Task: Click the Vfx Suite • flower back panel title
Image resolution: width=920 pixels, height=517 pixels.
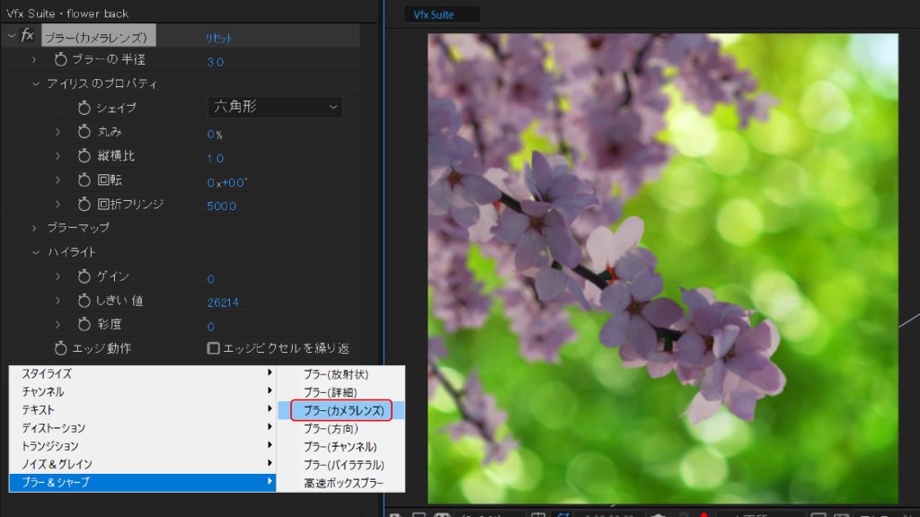Action: [x=67, y=13]
